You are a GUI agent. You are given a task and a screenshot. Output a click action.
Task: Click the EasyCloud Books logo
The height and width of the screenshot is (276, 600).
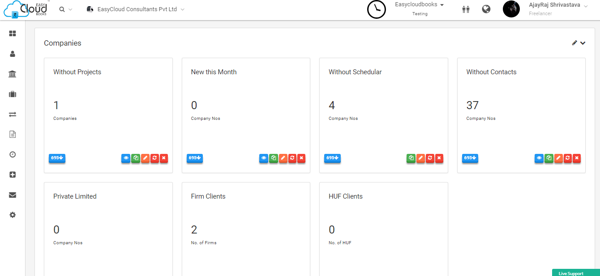[26, 9]
